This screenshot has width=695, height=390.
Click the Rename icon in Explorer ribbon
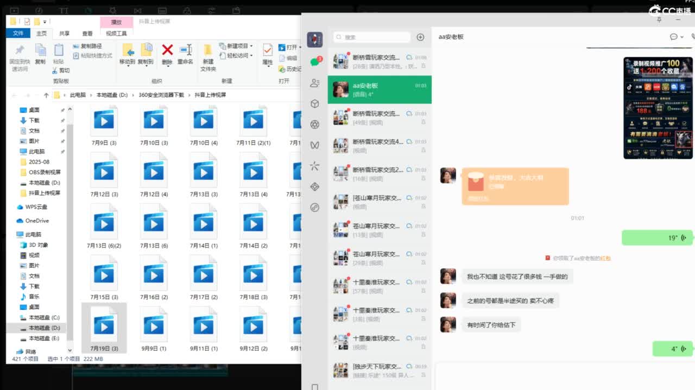point(186,50)
